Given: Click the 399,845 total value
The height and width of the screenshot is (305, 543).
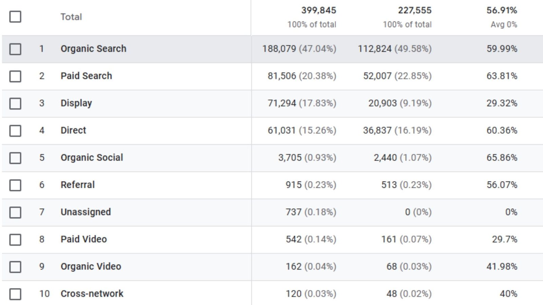Looking at the screenshot, I should coord(318,11).
